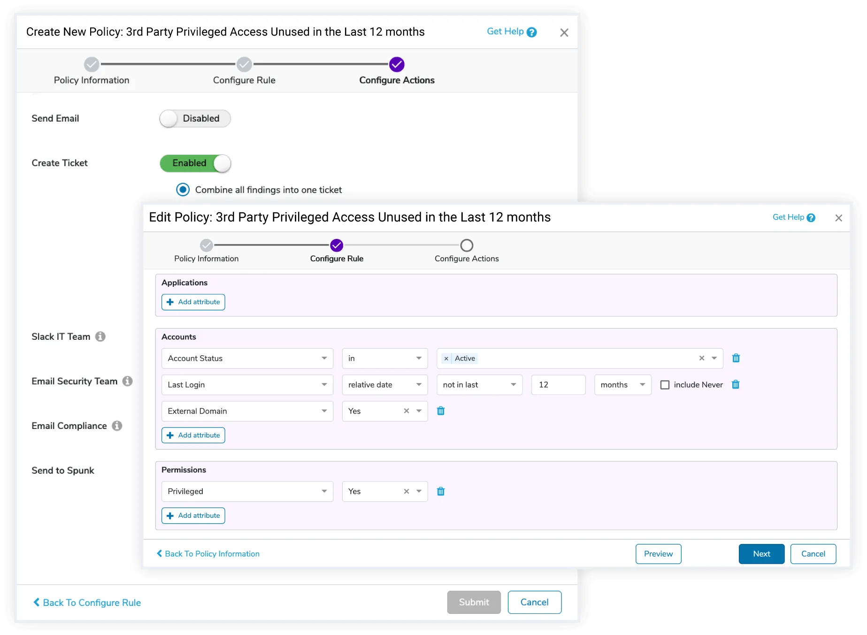Click the Slack IT Team info icon
Viewport: 867px width, 635px height.
[x=100, y=337]
